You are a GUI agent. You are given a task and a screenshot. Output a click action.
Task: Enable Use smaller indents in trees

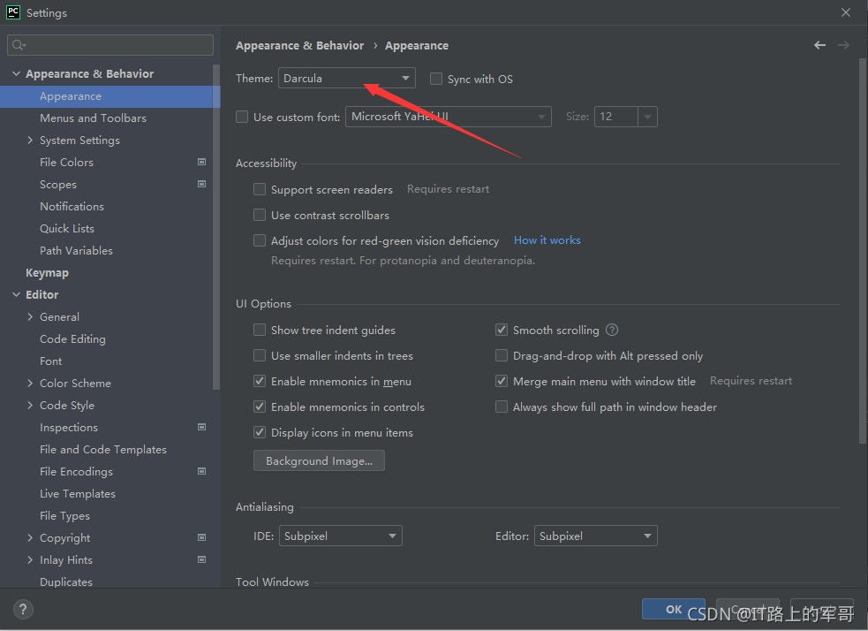[260, 355]
